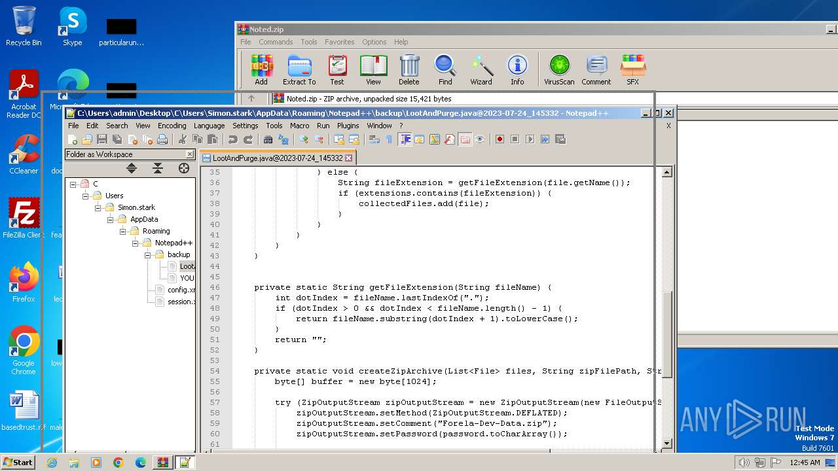Open the Macro menu
This screenshot has height=471, width=838.
[x=300, y=126]
